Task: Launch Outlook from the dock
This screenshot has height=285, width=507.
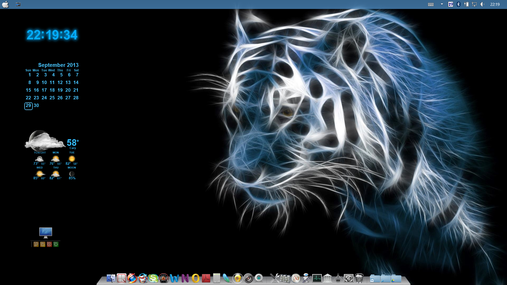Action: point(195,278)
